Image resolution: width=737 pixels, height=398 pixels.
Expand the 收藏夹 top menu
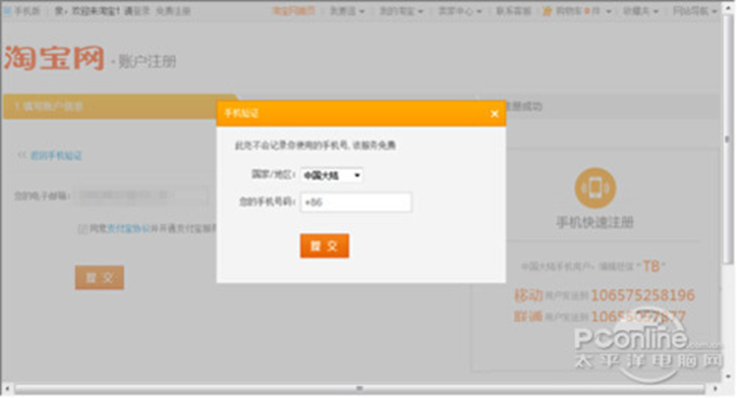[641, 11]
